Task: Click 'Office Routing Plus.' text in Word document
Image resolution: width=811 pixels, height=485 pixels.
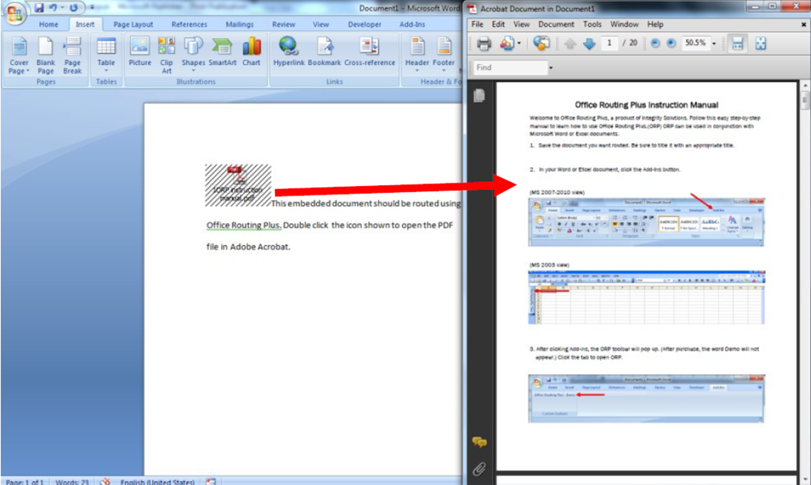Action: (x=244, y=225)
